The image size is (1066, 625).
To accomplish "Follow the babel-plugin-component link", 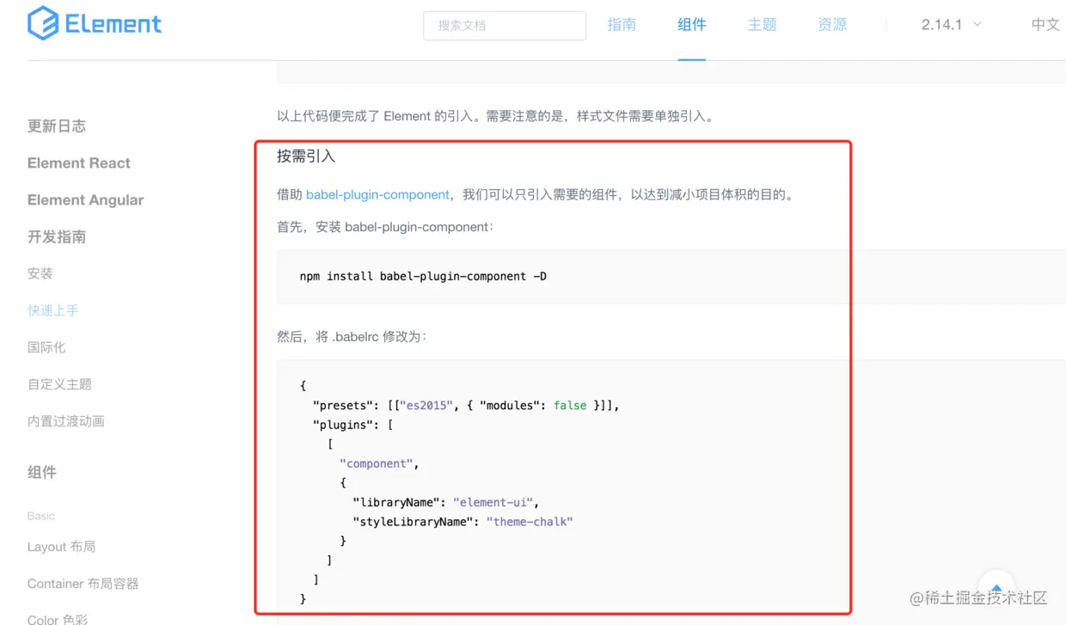I will (x=377, y=195).
